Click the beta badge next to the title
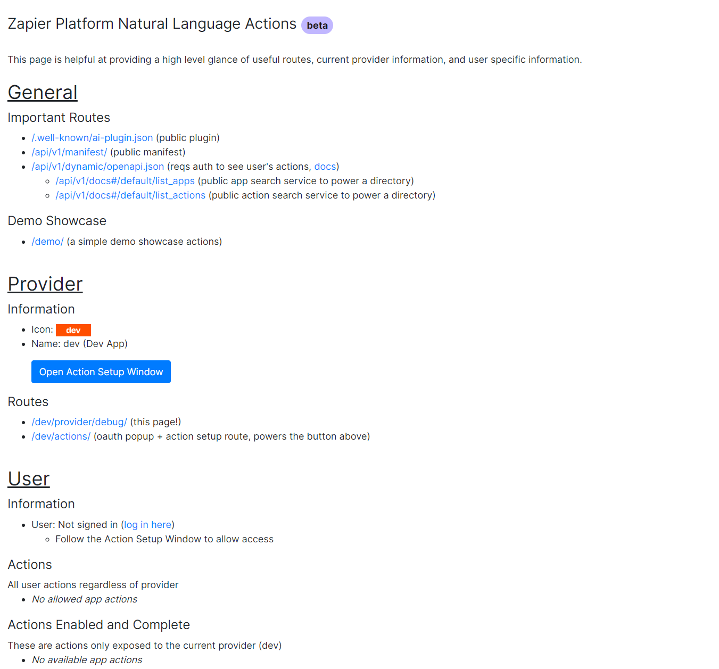The height and width of the screenshot is (669, 719). 317,25
